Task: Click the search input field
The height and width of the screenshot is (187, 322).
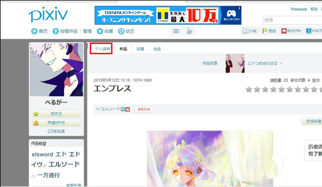Action: coord(292,20)
